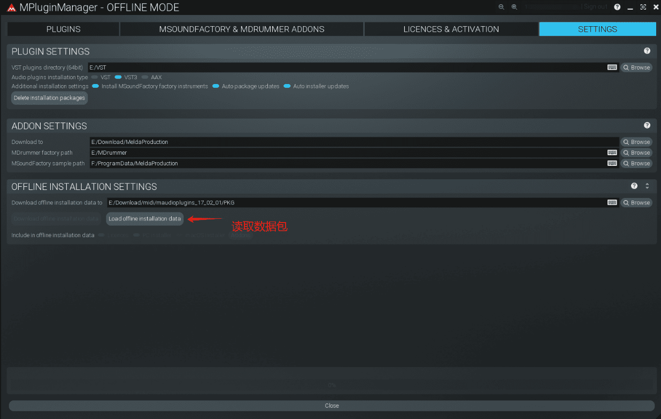
Task: Click the keyboard icon in the MDrummer factory path field
Action: pyautogui.click(x=612, y=153)
